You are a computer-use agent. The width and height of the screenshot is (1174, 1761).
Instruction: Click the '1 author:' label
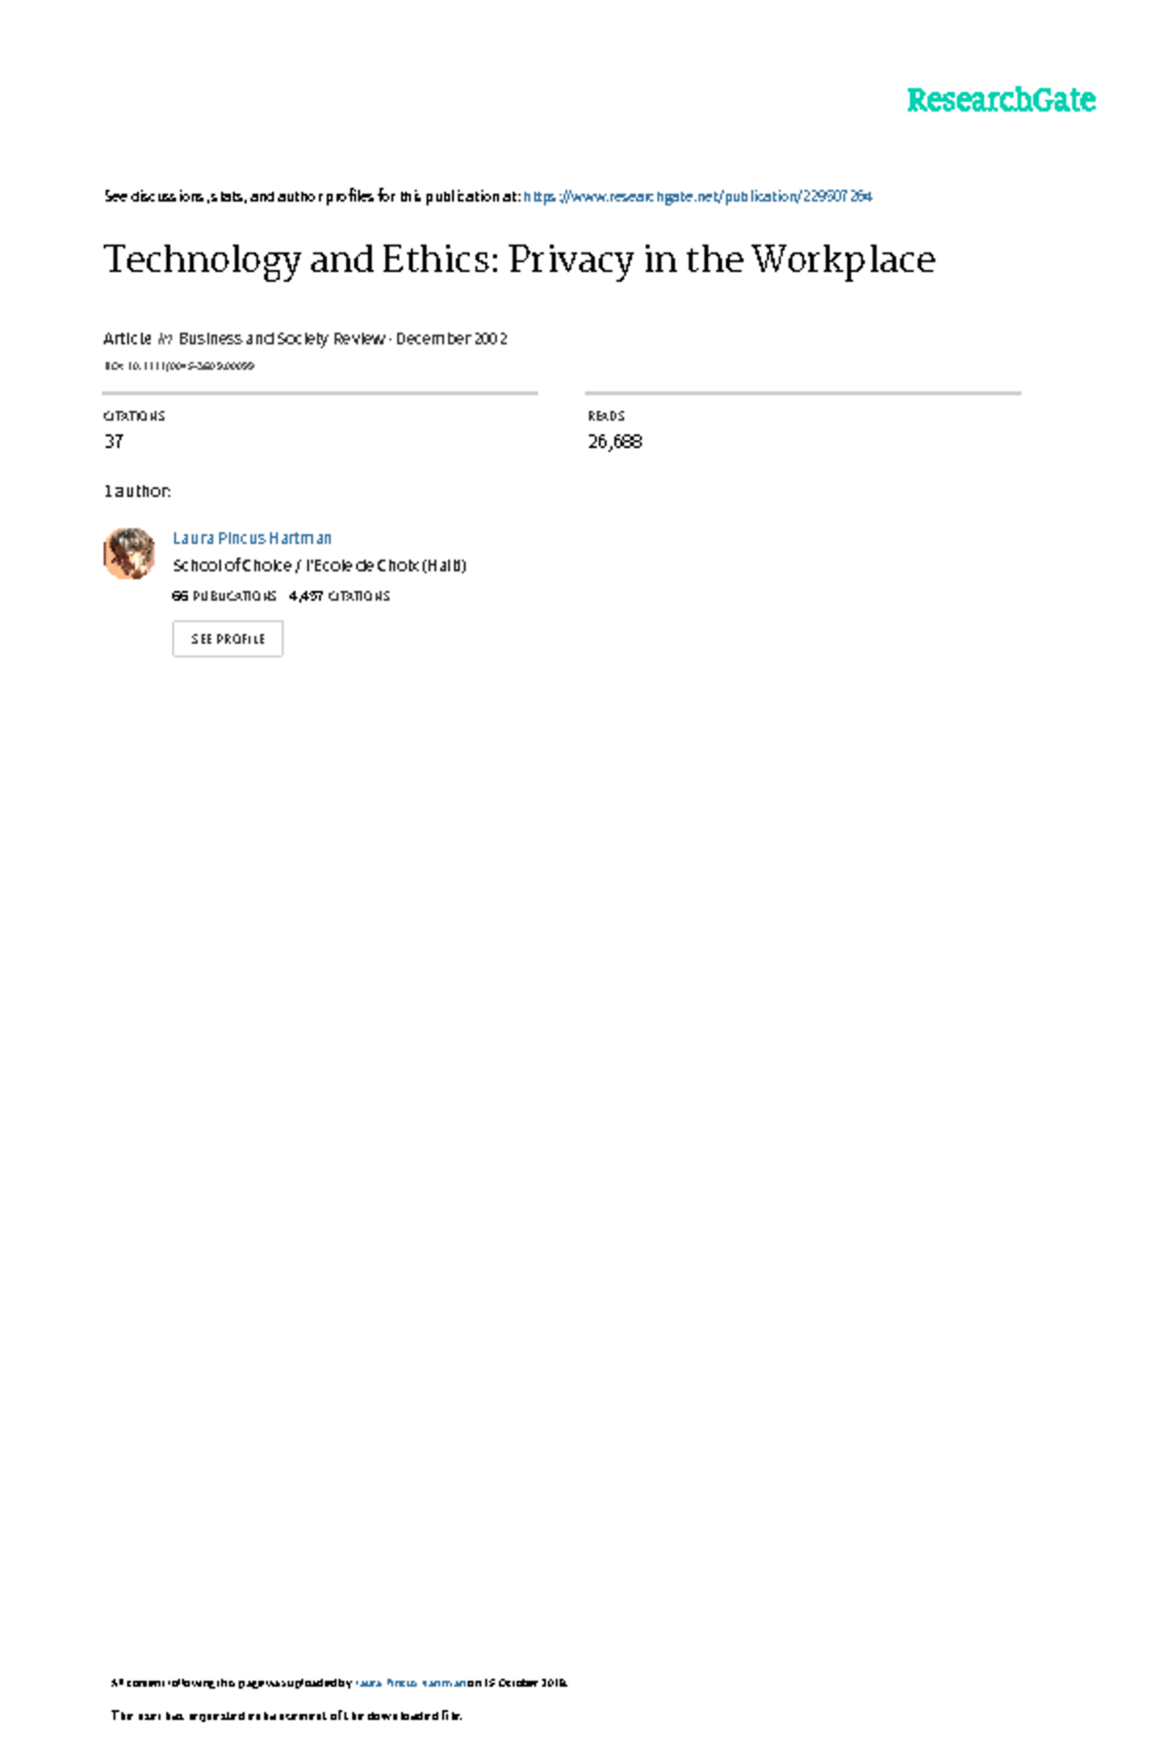[x=137, y=491]
